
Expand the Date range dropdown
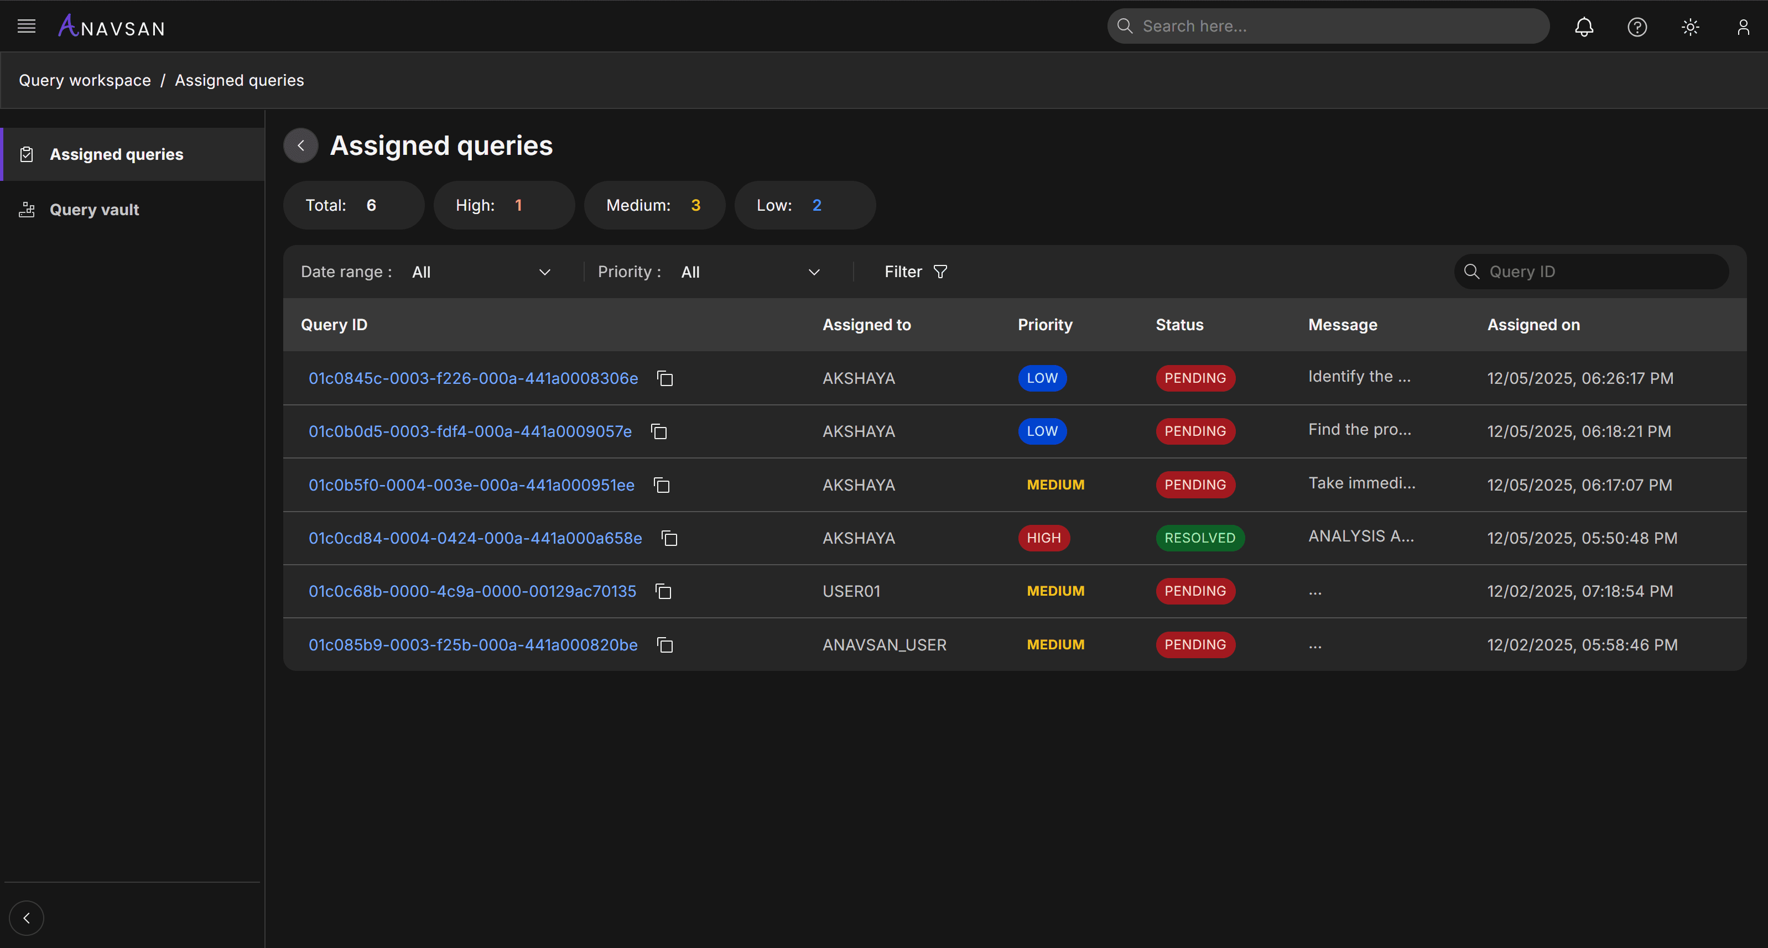(480, 272)
